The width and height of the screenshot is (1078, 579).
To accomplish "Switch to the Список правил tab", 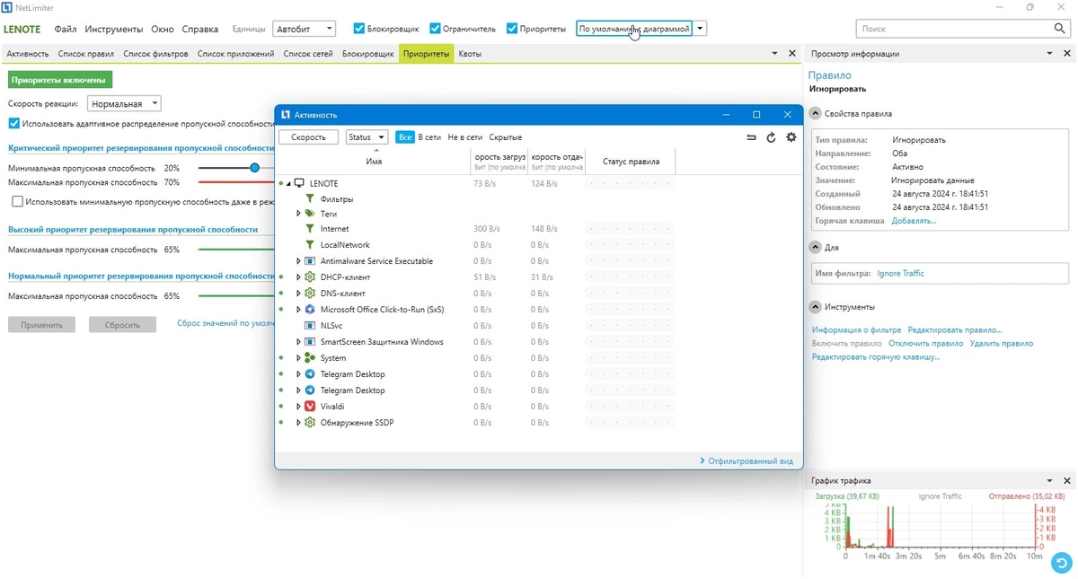I will [x=86, y=54].
